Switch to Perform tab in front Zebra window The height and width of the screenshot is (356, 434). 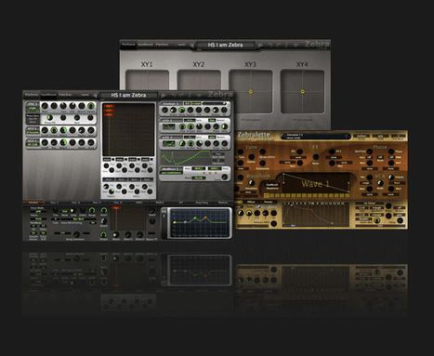pyautogui.click(x=32, y=95)
